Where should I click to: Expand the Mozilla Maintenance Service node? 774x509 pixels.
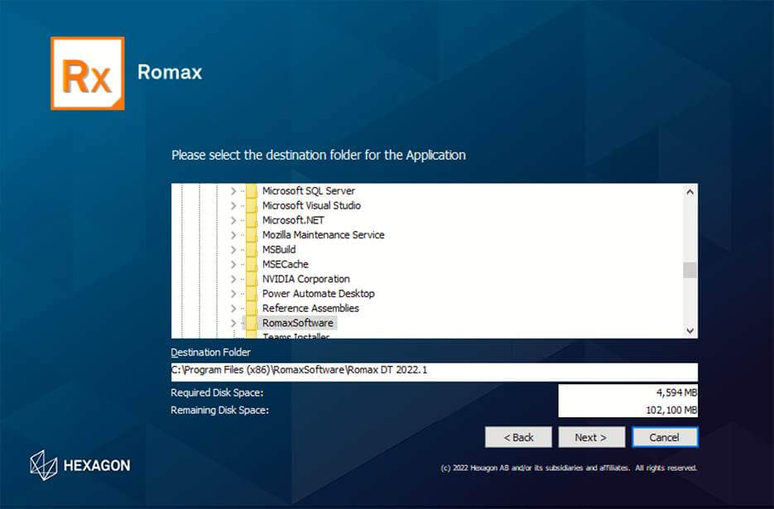233,235
